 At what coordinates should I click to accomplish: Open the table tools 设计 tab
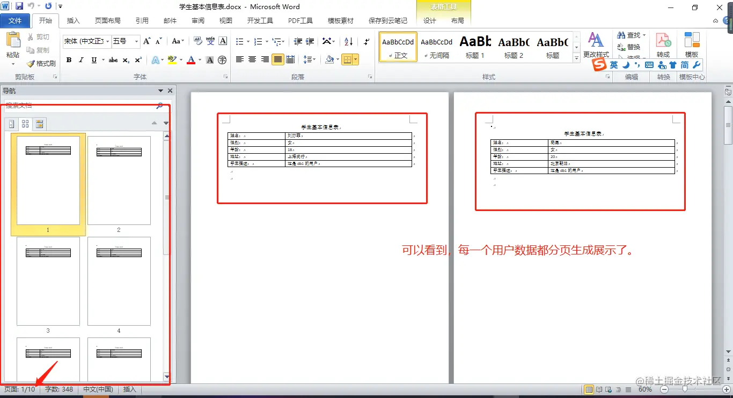click(x=430, y=21)
